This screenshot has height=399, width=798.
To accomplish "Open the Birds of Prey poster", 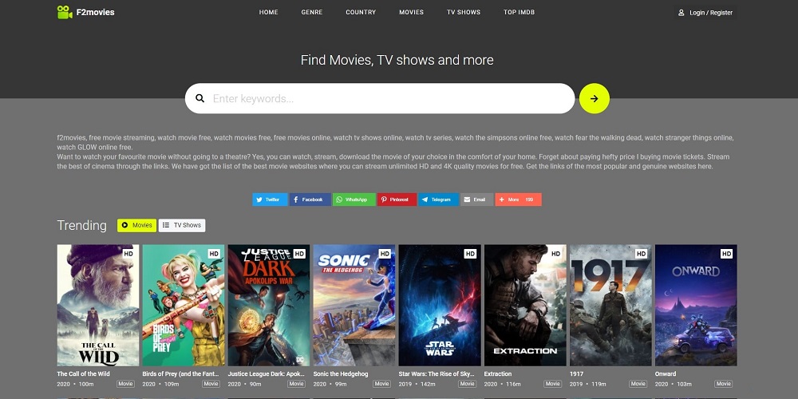I will [x=184, y=305].
